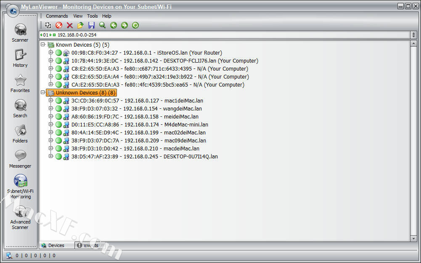Expand the meideiMac.lan entry
The width and height of the screenshot is (421, 263).
51,116
